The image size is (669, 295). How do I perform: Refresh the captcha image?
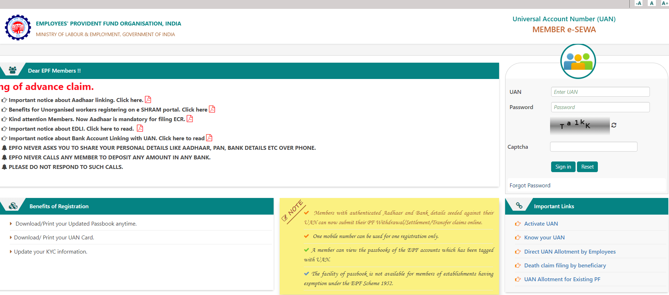614,125
